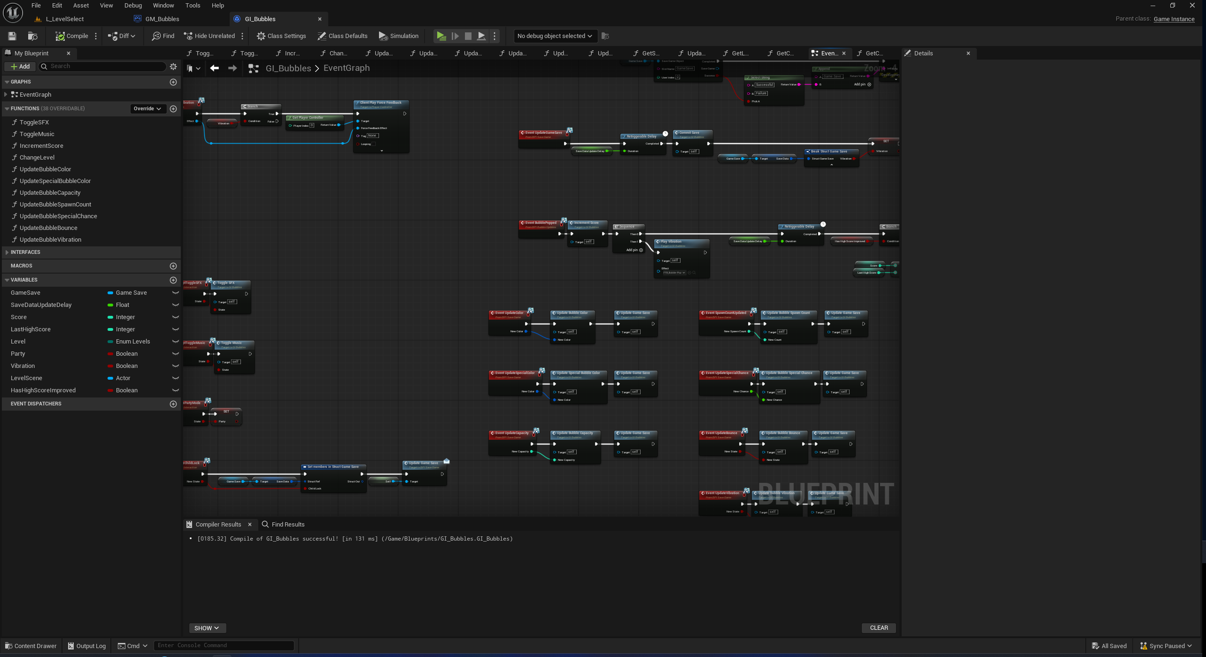Add a new macro
Image resolution: width=1206 pixels, height=657 pixels.
pos(173,266)
